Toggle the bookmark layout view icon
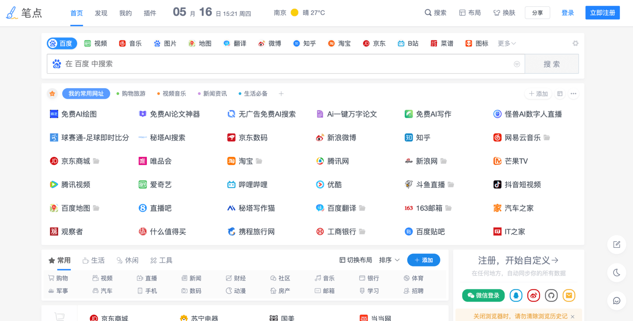 (x=560, y=94)
